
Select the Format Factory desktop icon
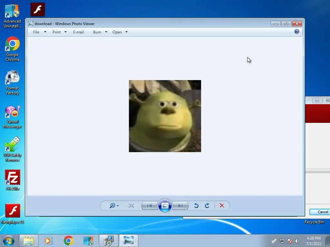point(12,83)
